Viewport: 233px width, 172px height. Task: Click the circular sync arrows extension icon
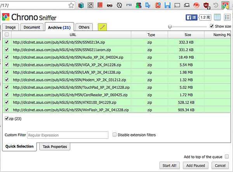[119, 5]
